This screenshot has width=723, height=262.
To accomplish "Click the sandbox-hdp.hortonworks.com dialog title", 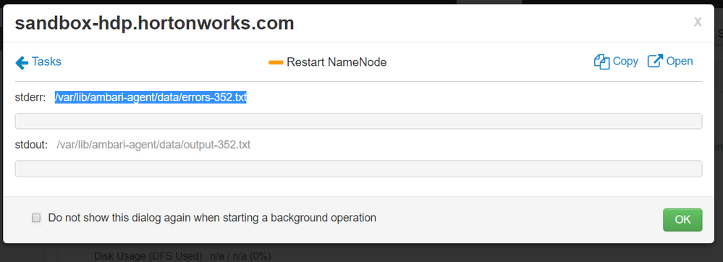I will click(154, 23).
